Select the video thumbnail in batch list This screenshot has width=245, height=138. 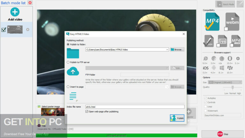(15, 29)
